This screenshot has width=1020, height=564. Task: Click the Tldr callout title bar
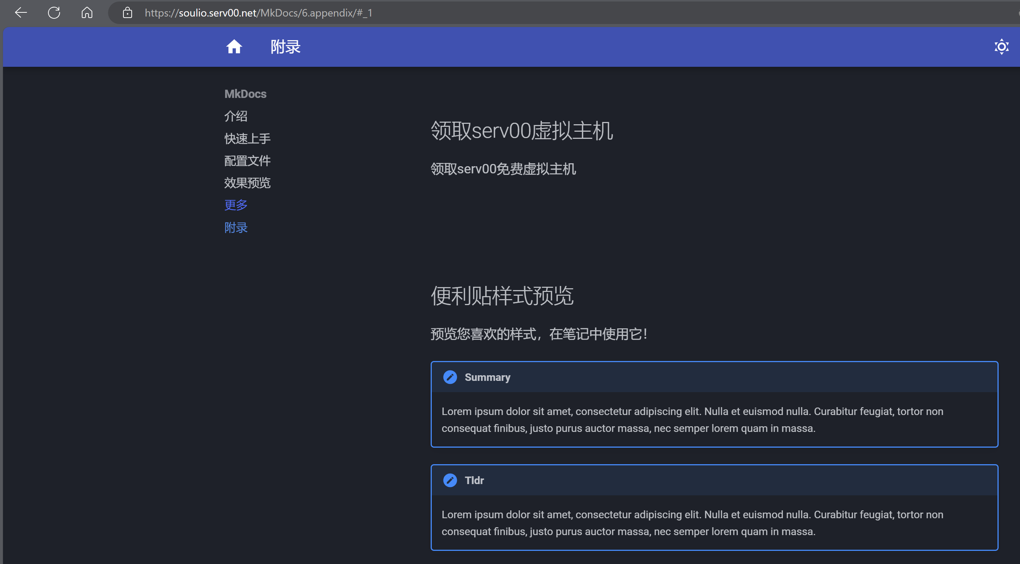click(713, 480)
